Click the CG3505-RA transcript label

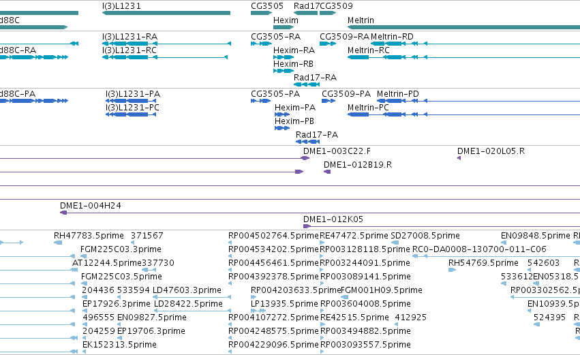tap(275, 37)
